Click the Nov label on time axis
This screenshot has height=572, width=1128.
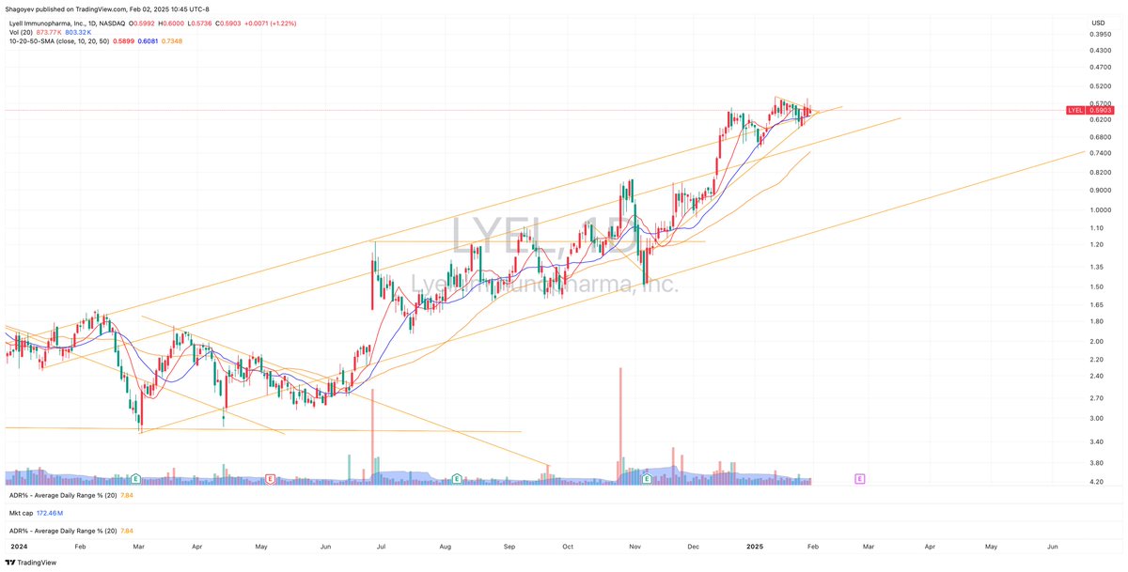click(x=634, y=545)
